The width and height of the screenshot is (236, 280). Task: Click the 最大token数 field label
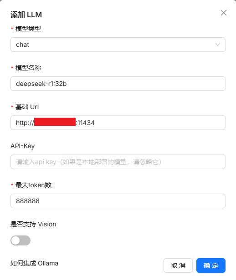click(33, 185)
